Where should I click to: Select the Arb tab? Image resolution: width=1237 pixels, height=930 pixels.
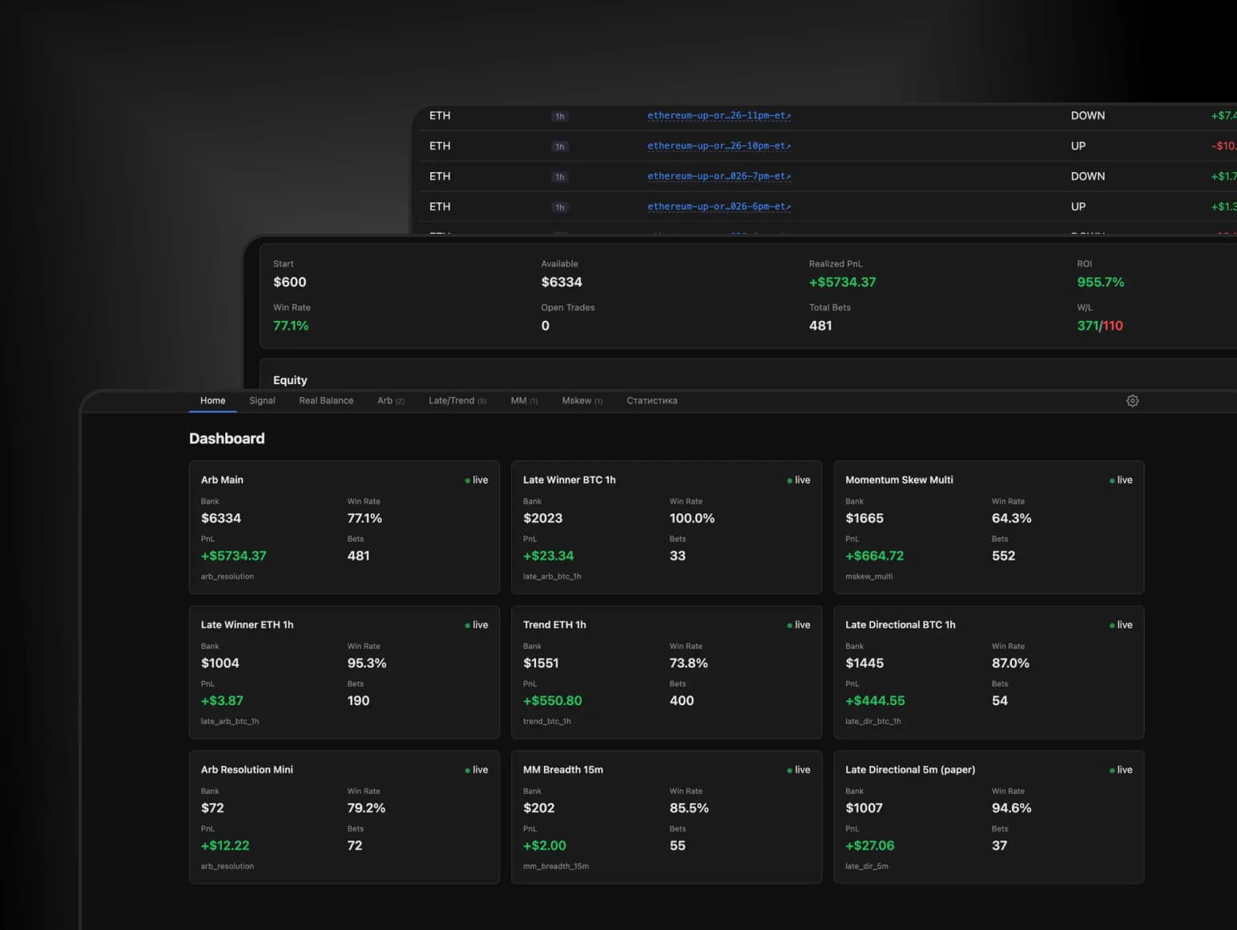391,401
